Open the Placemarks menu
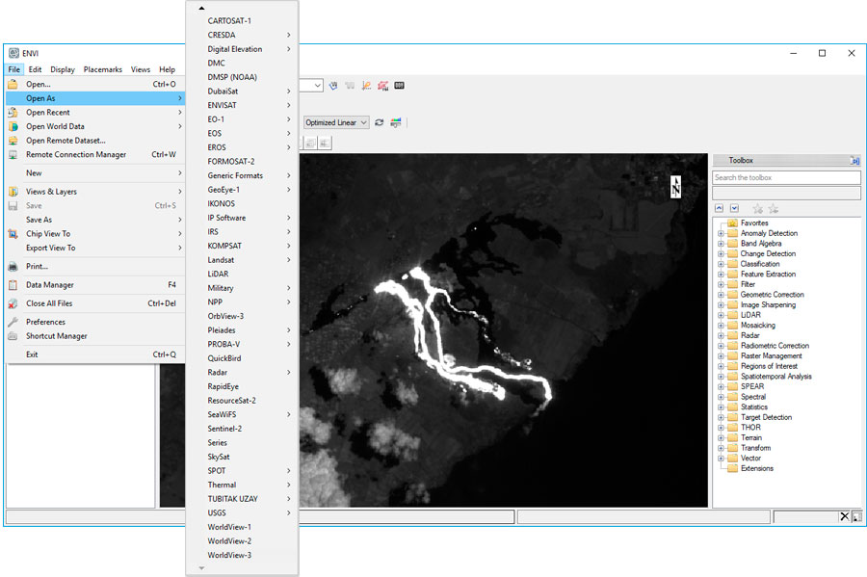Image resolution: width=867 pixels, height=577 pixels. tap(103, 69)
